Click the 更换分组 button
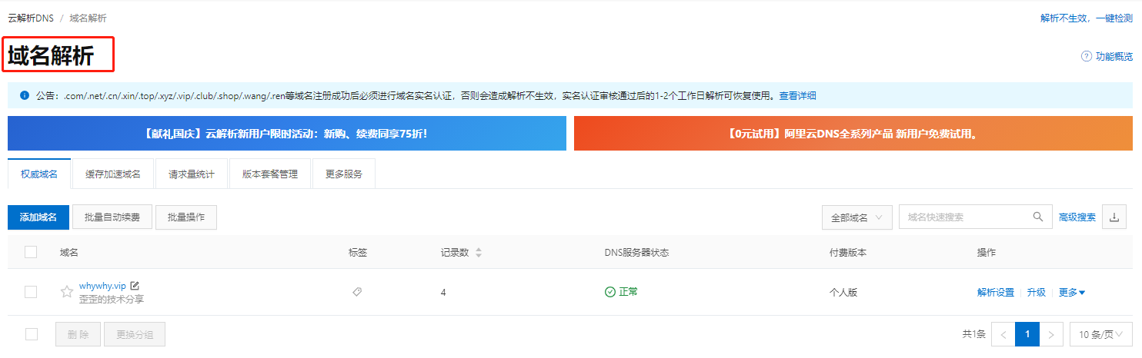The width and height of the screenshot is (1142, 358). (x=135, y=334)
